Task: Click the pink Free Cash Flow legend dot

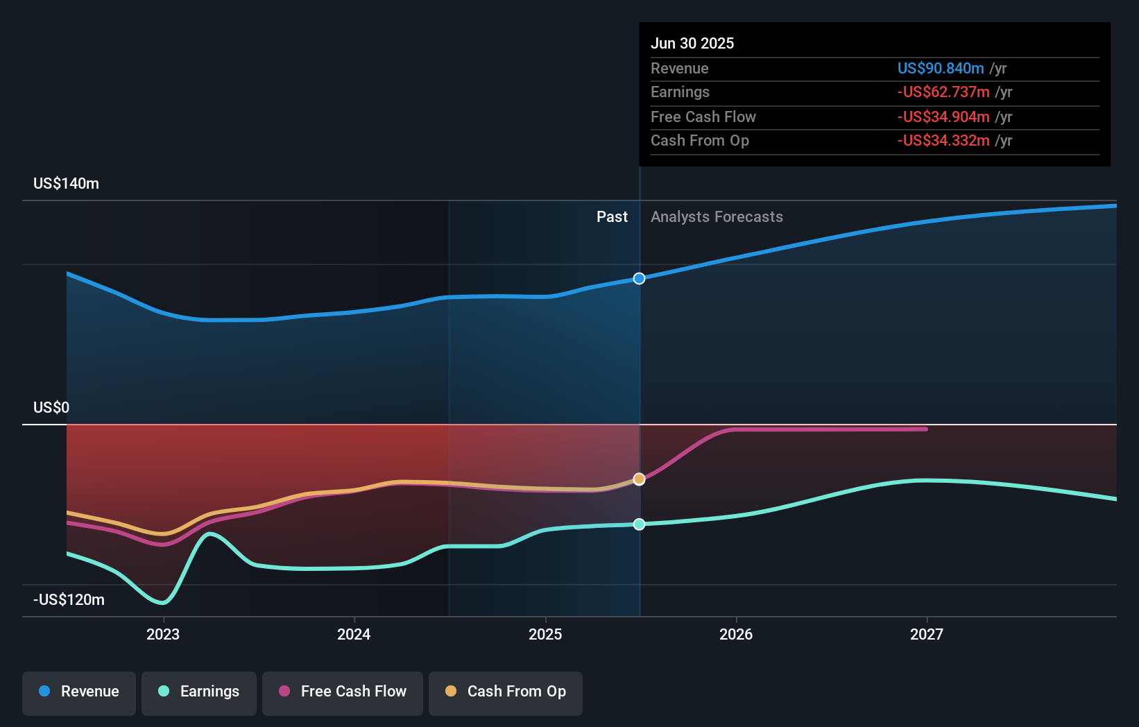Action: [x=284, y=692]
